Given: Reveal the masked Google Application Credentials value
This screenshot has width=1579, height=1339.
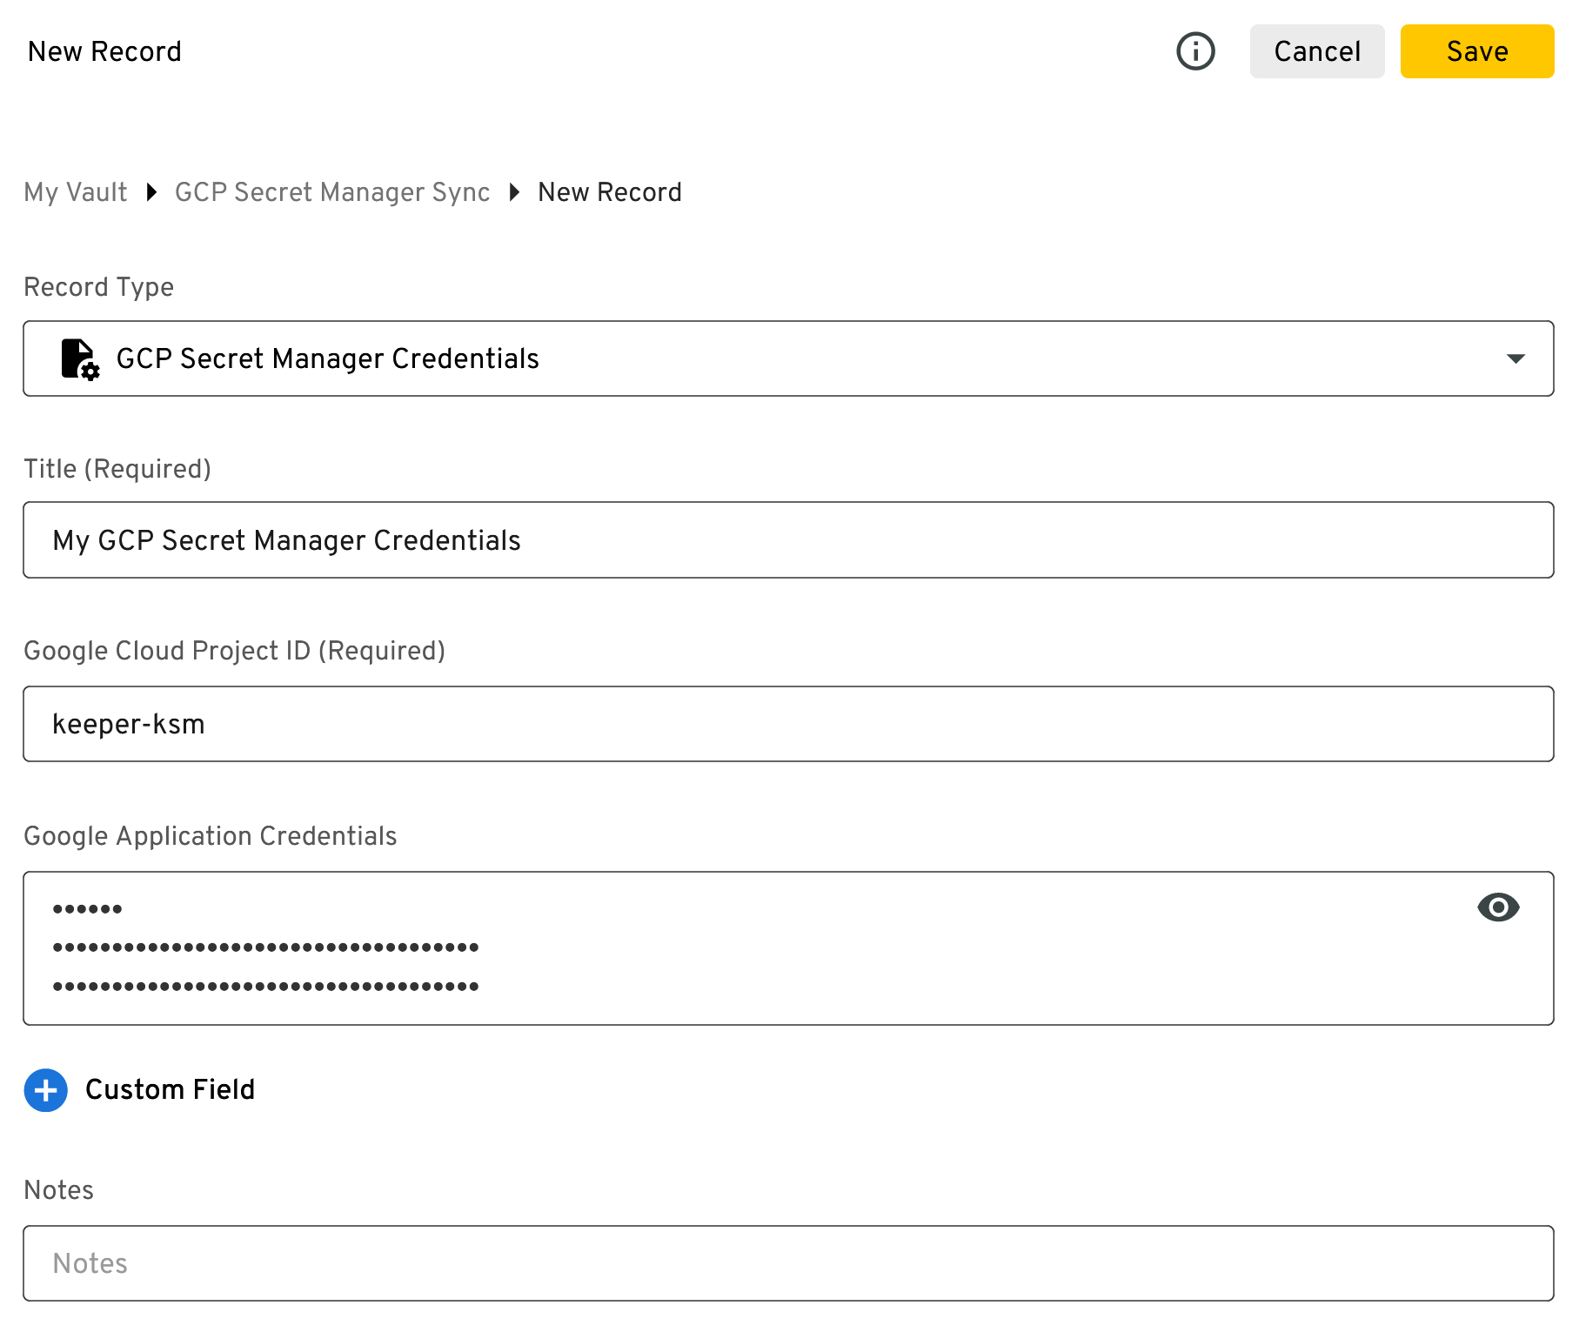Looking at the screenshot, I should (x=1498, y=907).
